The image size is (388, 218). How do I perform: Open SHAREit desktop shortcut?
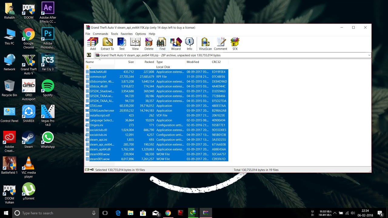click(28, 114)
